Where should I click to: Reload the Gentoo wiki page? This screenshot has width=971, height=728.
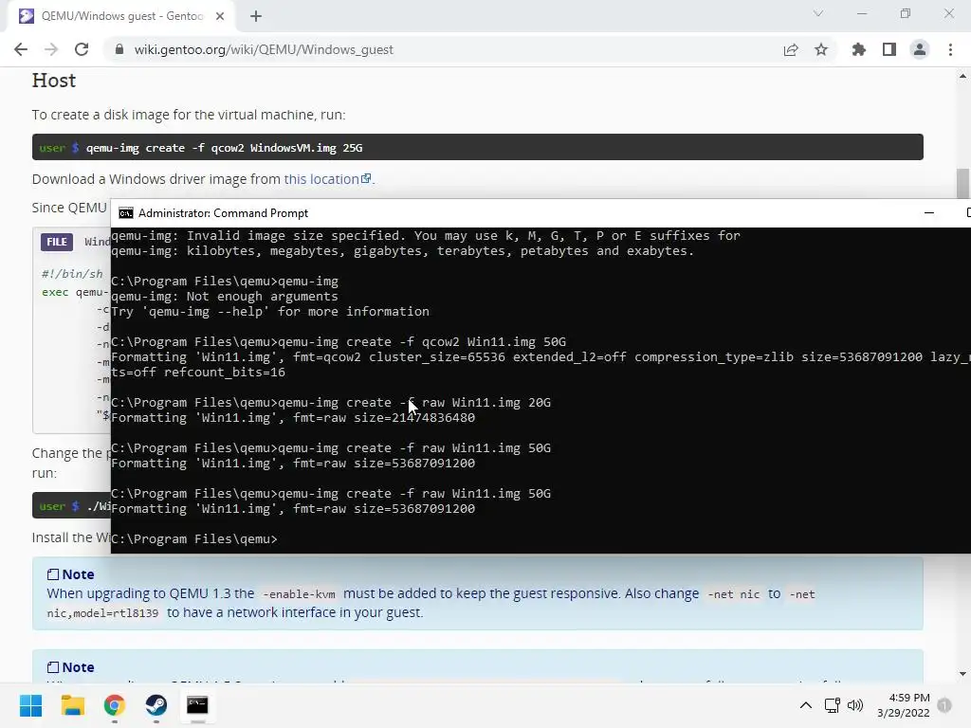(x=82, y=49)
